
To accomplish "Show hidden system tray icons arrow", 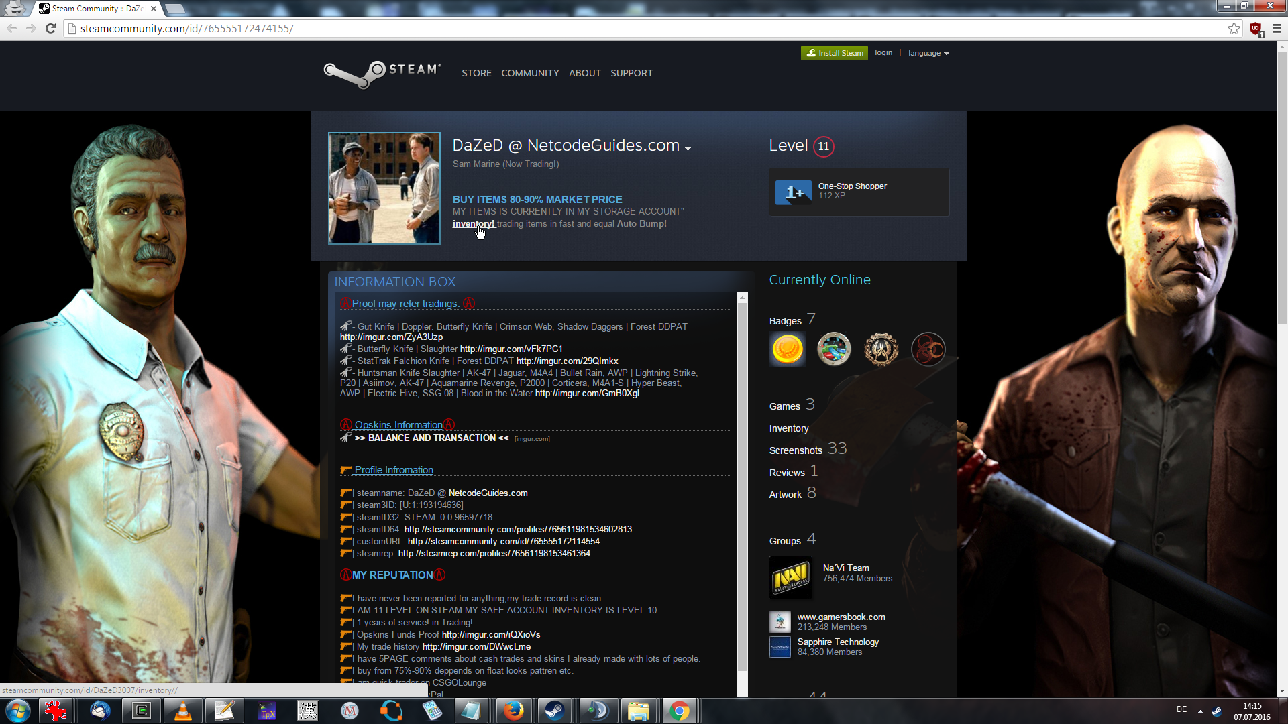I will tap(1200, 711).
